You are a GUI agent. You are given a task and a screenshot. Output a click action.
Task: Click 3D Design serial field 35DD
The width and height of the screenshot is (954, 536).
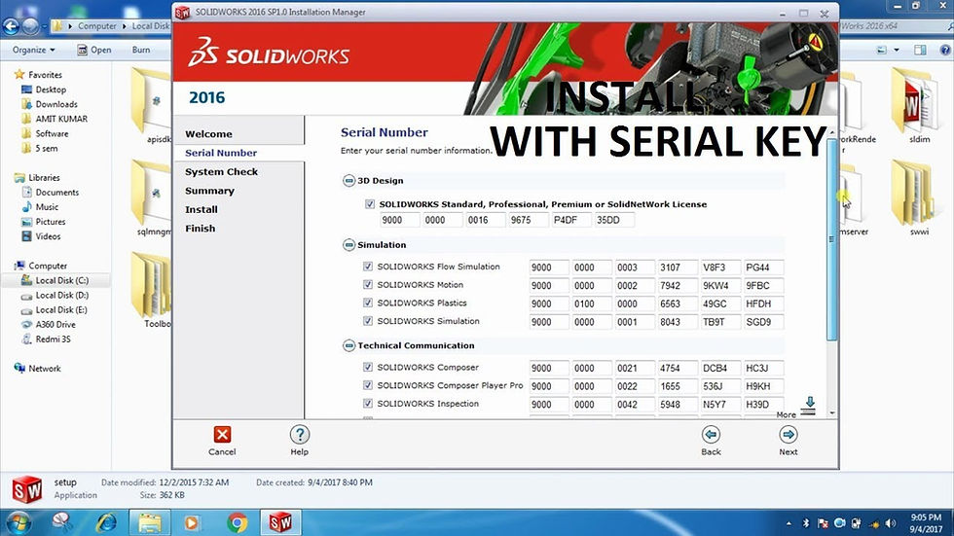614,220
